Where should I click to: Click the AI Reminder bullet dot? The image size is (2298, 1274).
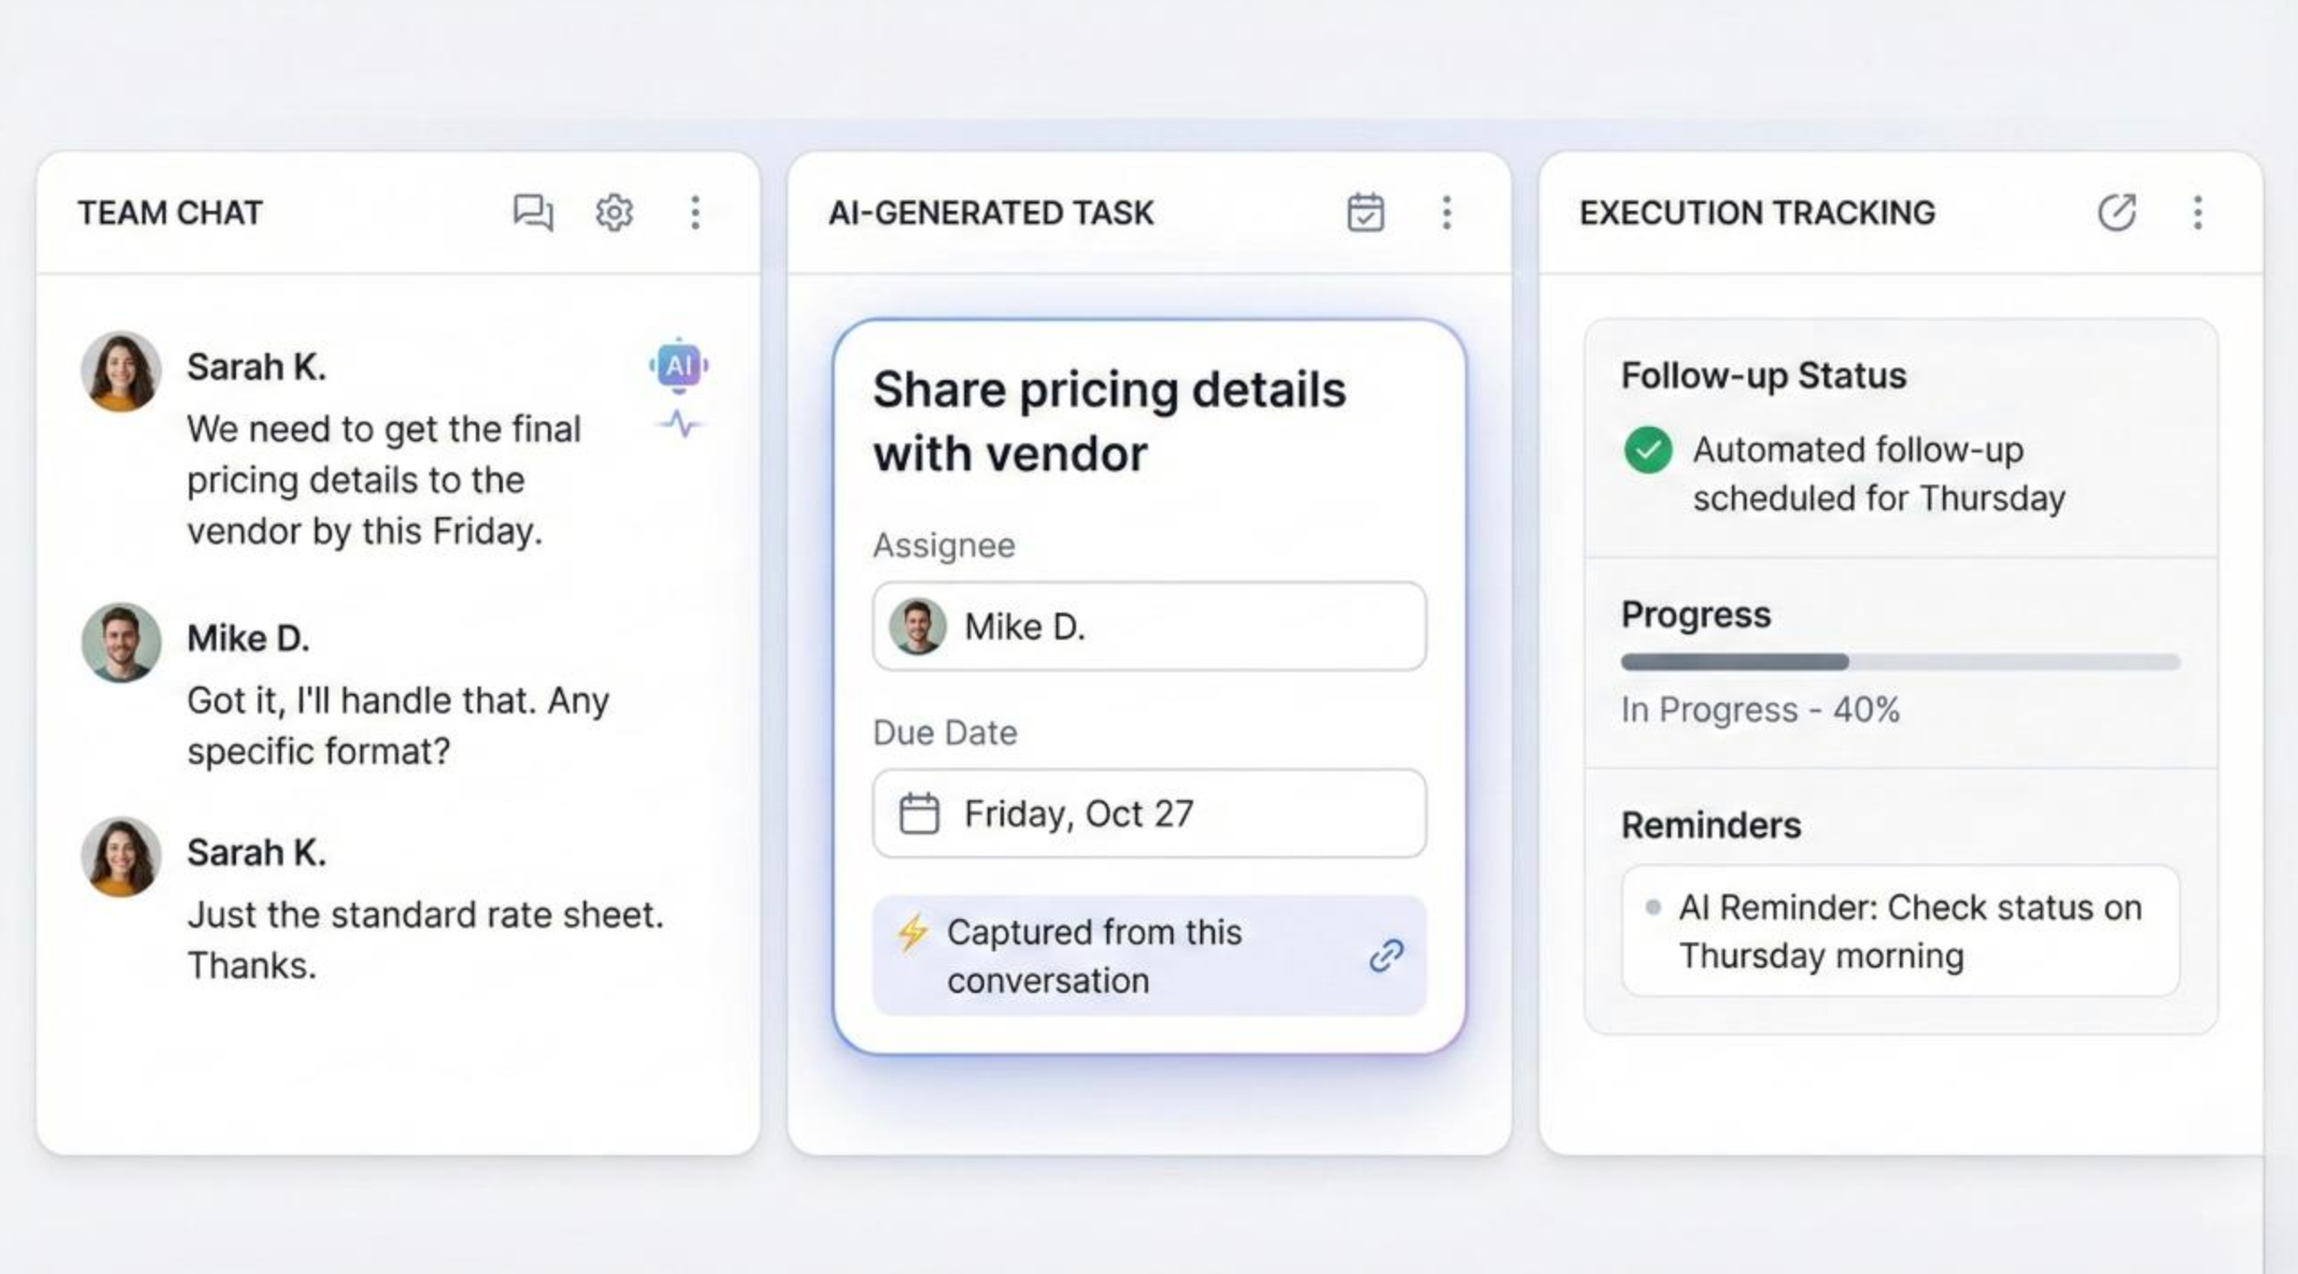1653,907
